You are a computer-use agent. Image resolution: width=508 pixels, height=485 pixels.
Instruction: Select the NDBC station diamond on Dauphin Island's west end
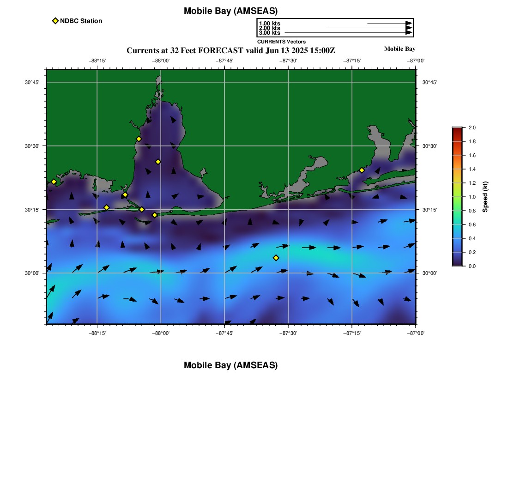pyautogui.click(x=107, y=207)
